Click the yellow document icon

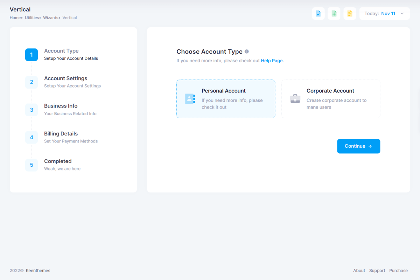tap(350, 14)
